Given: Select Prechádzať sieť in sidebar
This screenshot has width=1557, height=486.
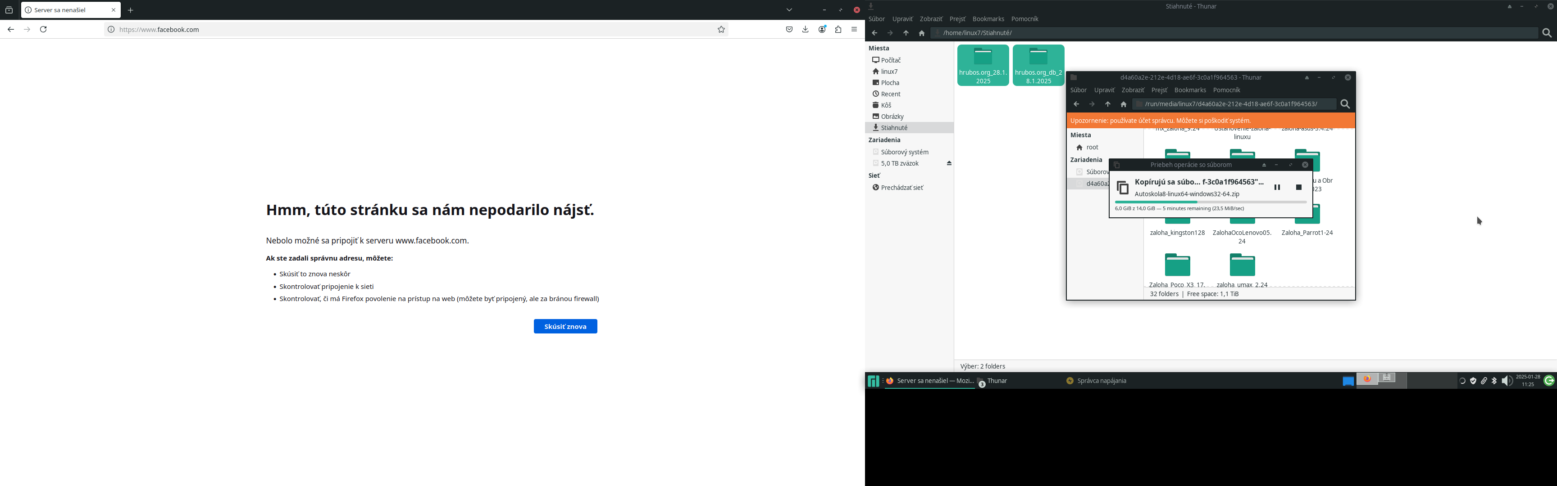Looking at the screenshot, I should pos(902,188).
